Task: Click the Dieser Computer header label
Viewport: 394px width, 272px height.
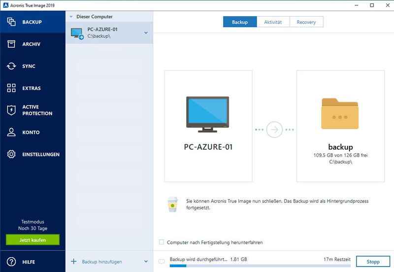Action: point(95,17)
